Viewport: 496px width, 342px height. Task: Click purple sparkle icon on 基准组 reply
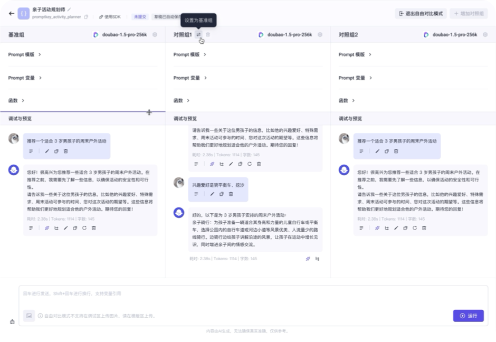47,228
